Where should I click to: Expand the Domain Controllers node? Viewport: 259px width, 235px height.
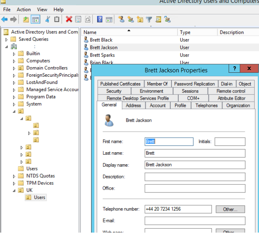pyautogui.click(x=14, y=68)
